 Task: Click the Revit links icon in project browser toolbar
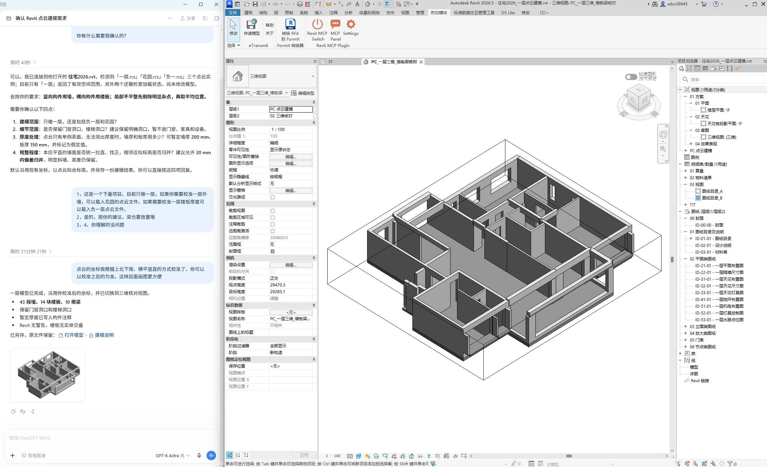point(738,69)
